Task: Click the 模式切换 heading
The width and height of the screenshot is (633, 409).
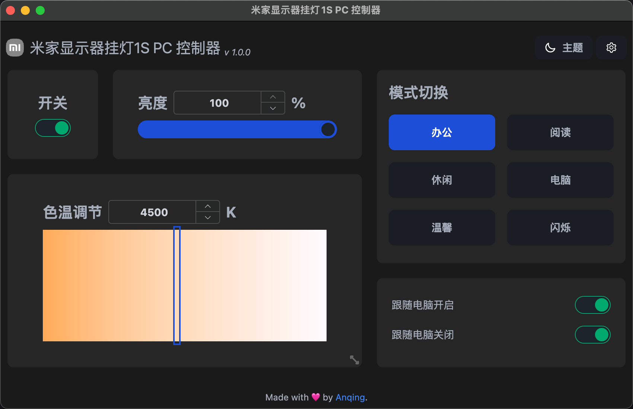Action: [x=419, y=93]
